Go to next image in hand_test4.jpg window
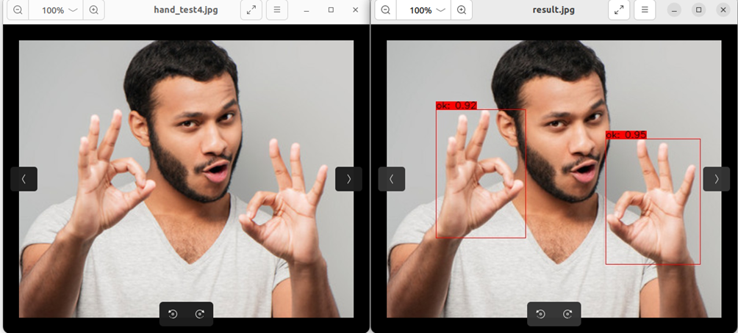 coord(348,179)
